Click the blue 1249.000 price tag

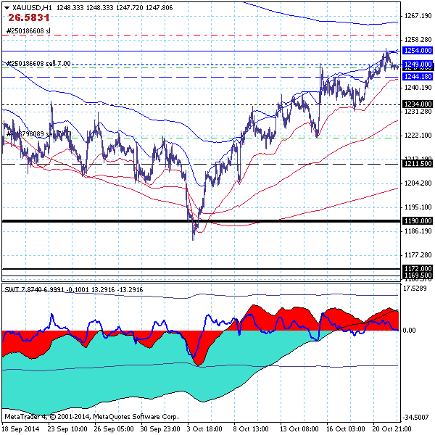[x=418, y=65]
